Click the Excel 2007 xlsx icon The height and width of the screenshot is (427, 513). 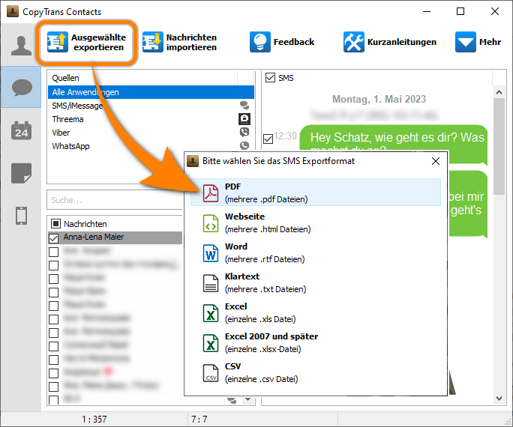(x=211, y=343)
